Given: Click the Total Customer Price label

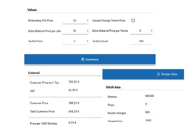Looking at the screenshot, I should [42, 111].
